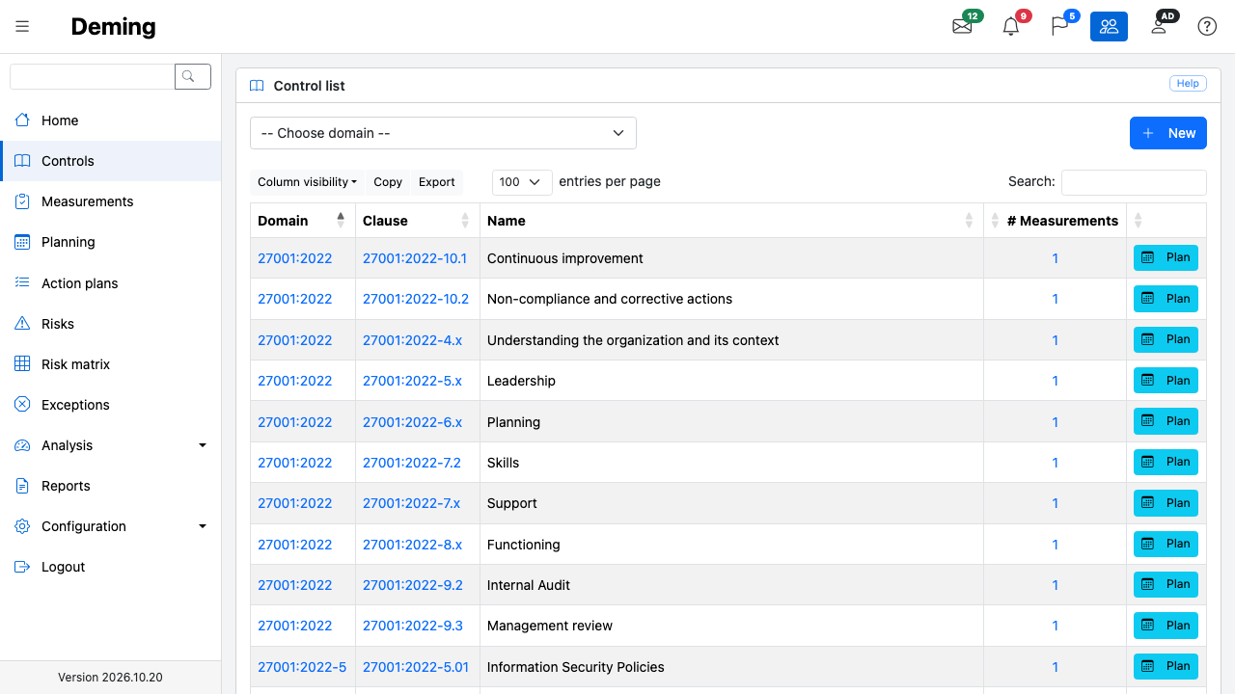
Task: Open Home in the sidebar
Action: [111, 120]
